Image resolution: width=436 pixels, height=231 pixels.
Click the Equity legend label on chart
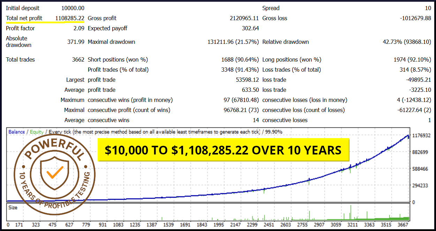(x=37, y=132)
